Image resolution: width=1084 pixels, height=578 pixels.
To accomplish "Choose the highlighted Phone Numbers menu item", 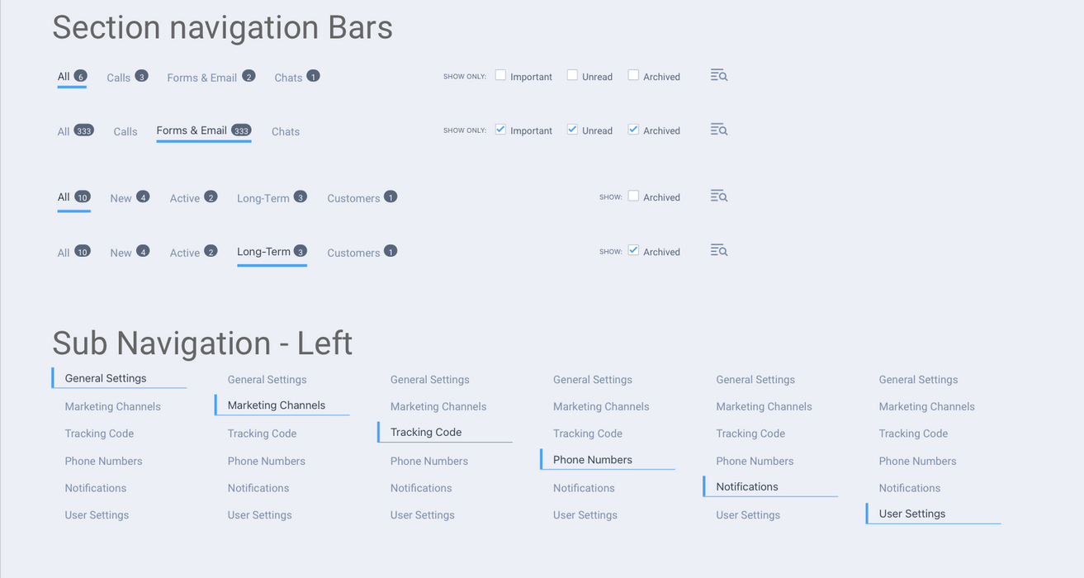I will pos(593,460).
